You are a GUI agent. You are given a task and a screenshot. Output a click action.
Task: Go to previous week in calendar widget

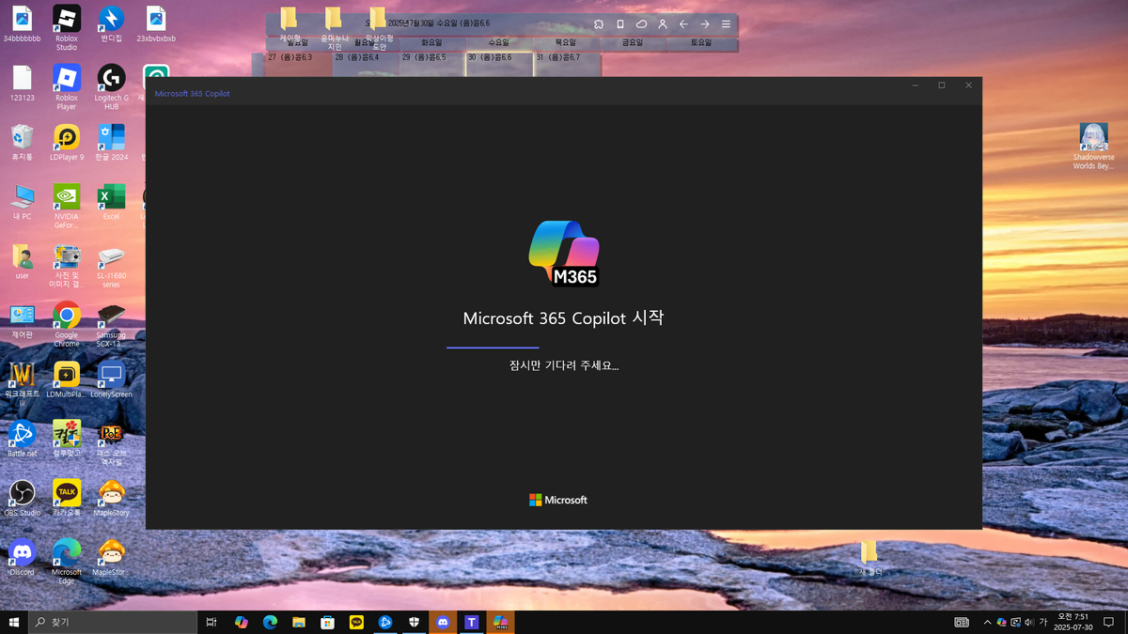click(x=683, y=23)
